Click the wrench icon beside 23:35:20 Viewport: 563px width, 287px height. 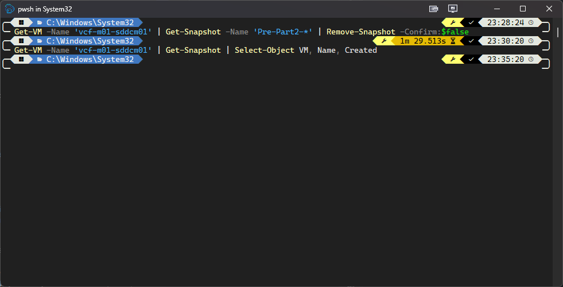click(x=452, y=59)
